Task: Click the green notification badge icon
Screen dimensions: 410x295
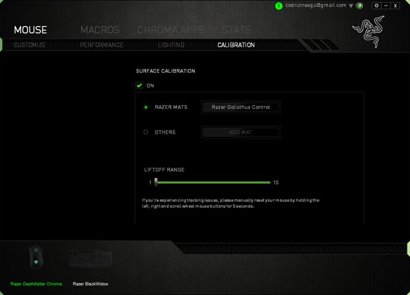Action: pyautogui.click(x=279, y=6)
